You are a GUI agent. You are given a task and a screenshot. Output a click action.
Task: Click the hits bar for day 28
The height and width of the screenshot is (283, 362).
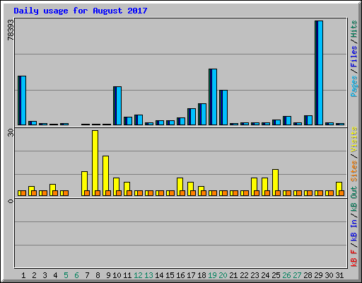308,120
